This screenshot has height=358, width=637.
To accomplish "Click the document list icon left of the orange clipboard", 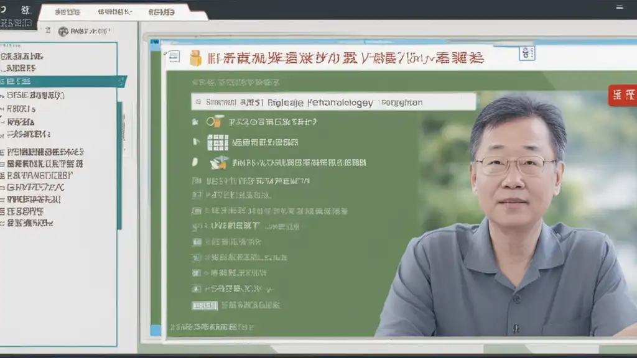I will pyautogui.click(x=174, y=57).
